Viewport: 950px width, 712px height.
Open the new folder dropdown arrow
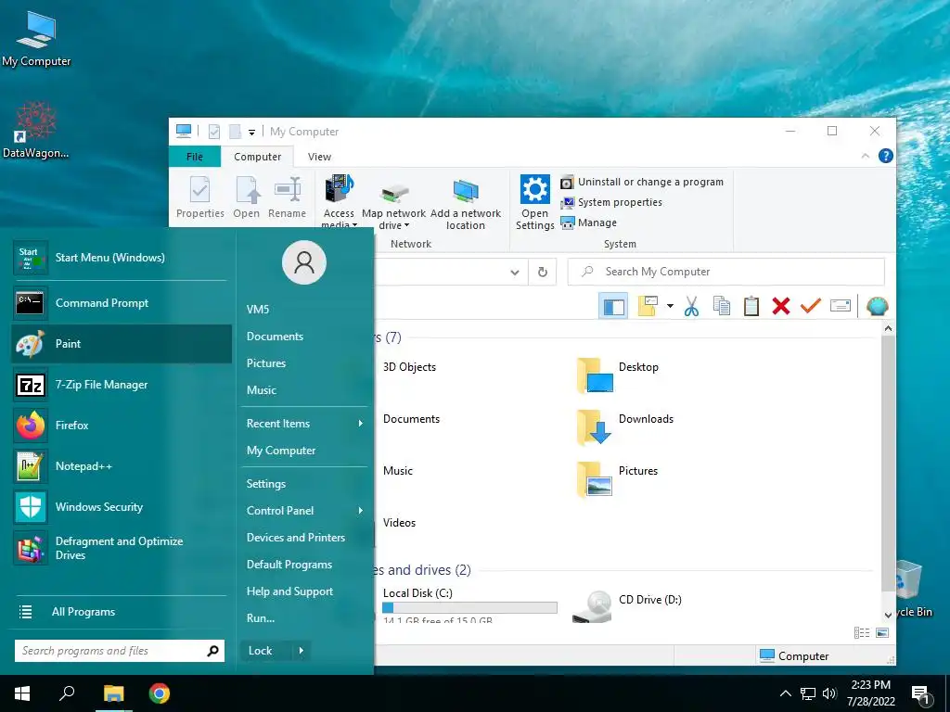pos(670,306)
